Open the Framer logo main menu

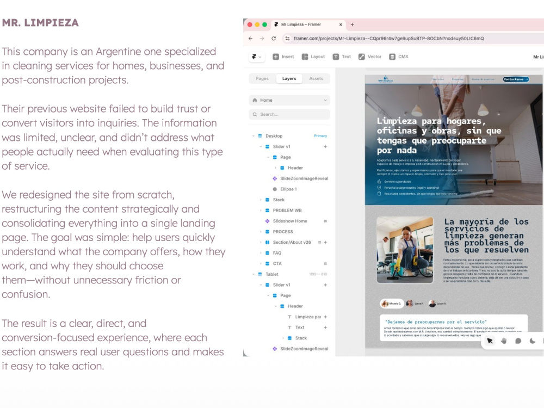coord(257,57)
